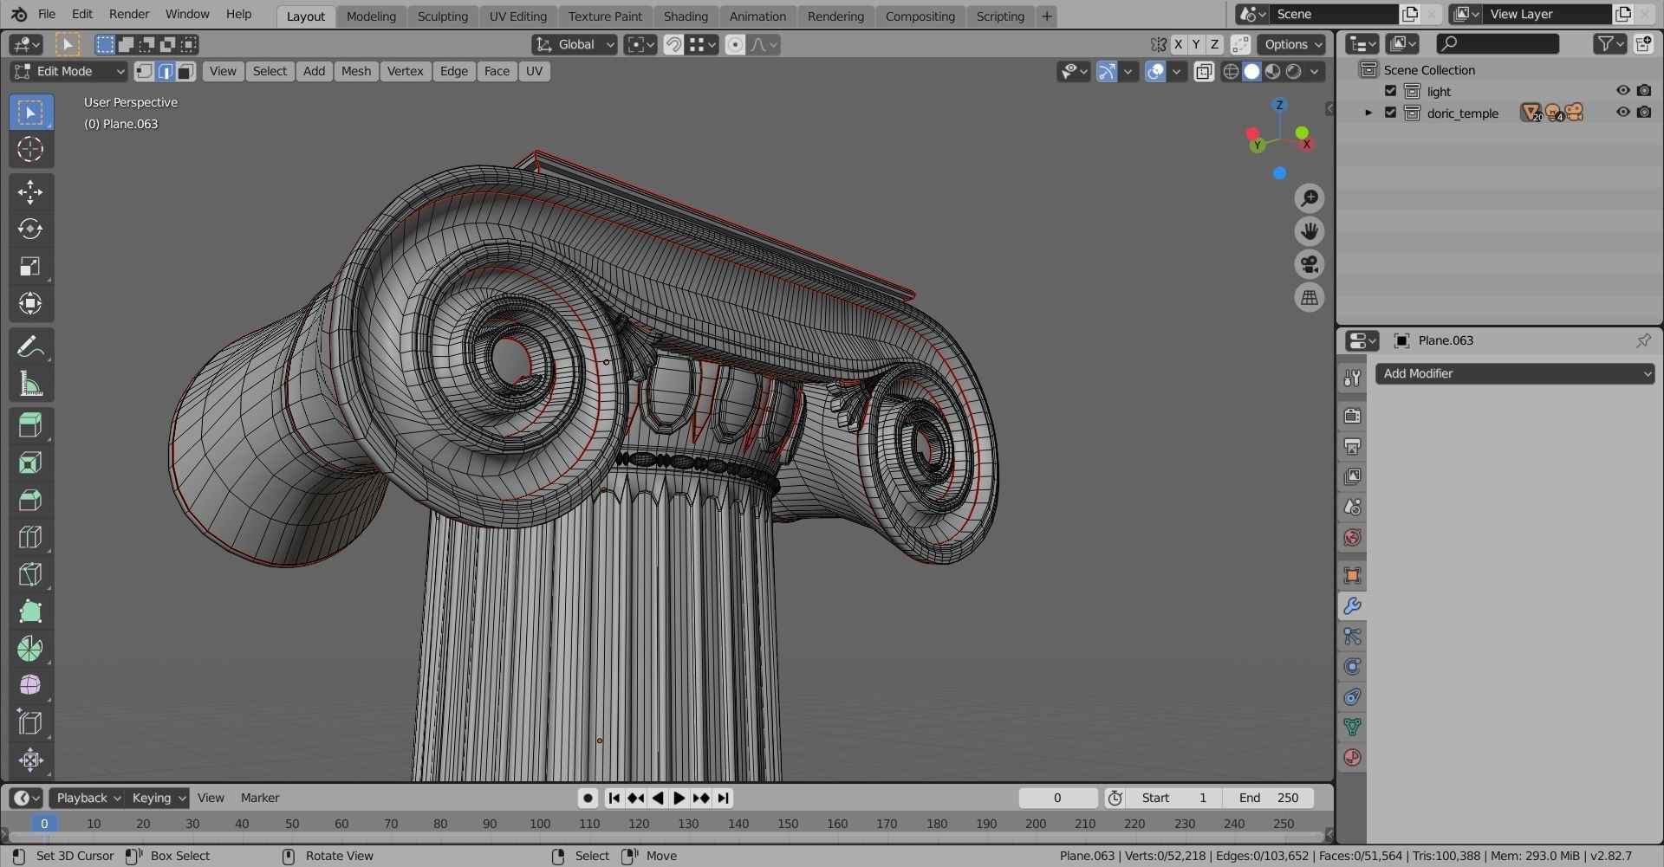Viewport: 1664px width, 867px height.
Task: Activate the Inset Faces tool
Action: (30, 463)
